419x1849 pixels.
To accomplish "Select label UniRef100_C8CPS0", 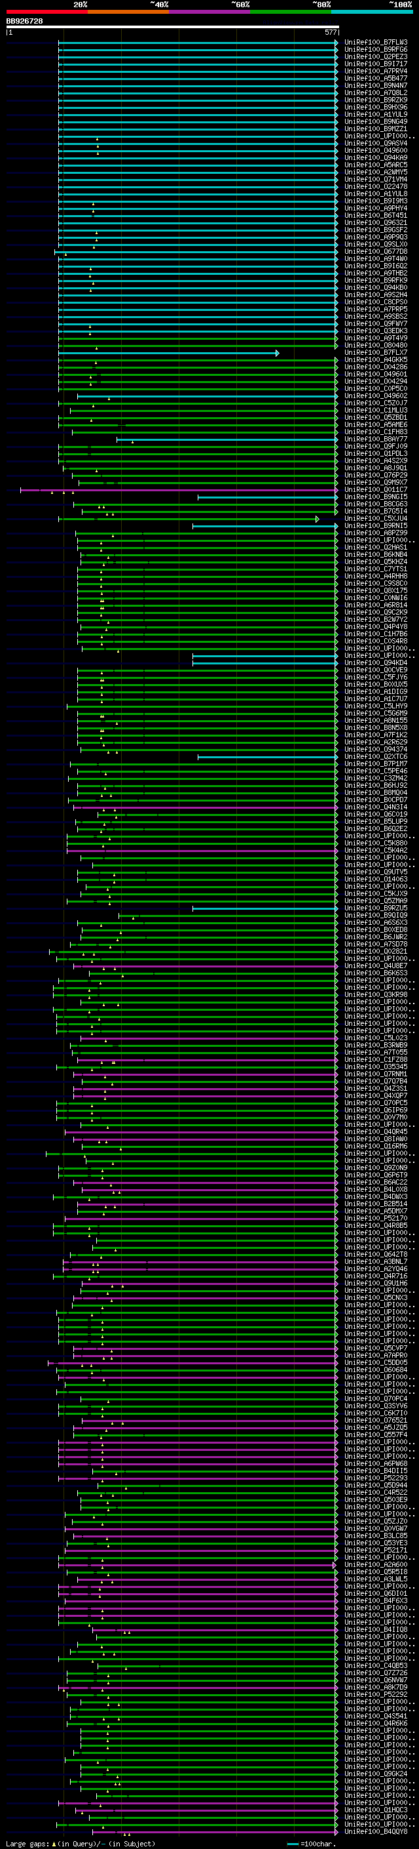I will click(376, 302).
